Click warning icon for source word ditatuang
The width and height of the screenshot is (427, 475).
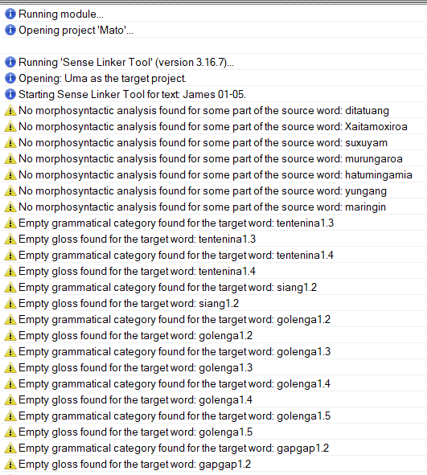(10, 111)
